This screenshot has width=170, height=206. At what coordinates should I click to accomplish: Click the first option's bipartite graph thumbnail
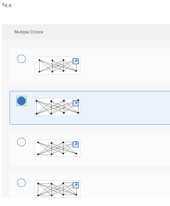pos(58,65)
